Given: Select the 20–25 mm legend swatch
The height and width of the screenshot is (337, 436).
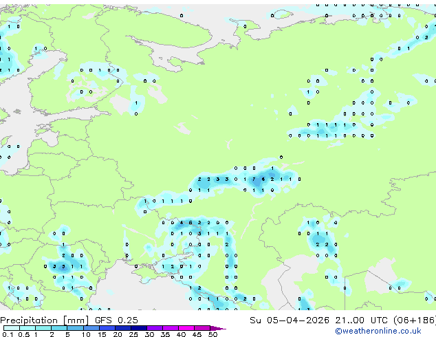Looking at the screenshot, I should pyautogui.click(x=122, y=328).
